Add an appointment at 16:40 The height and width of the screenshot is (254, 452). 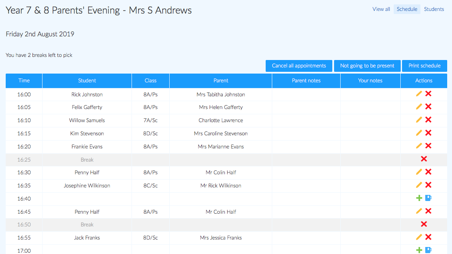pos(419,198)
